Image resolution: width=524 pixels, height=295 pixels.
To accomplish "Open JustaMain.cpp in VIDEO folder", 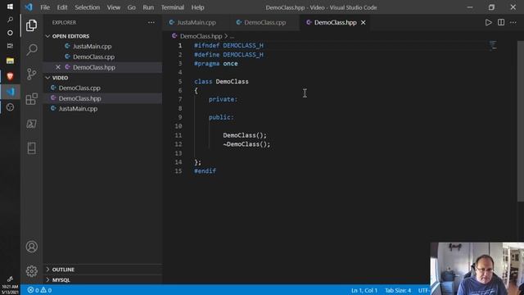I will point(79,109).
